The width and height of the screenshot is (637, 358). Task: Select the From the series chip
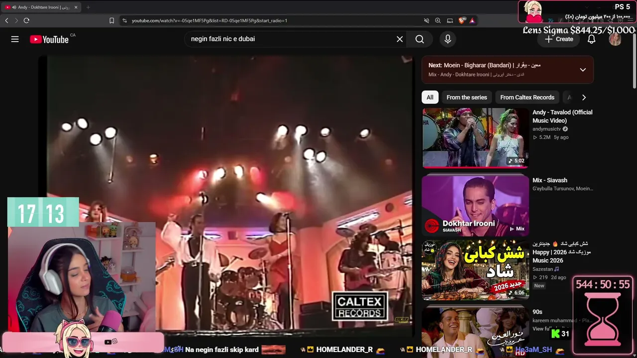[467, 97]
